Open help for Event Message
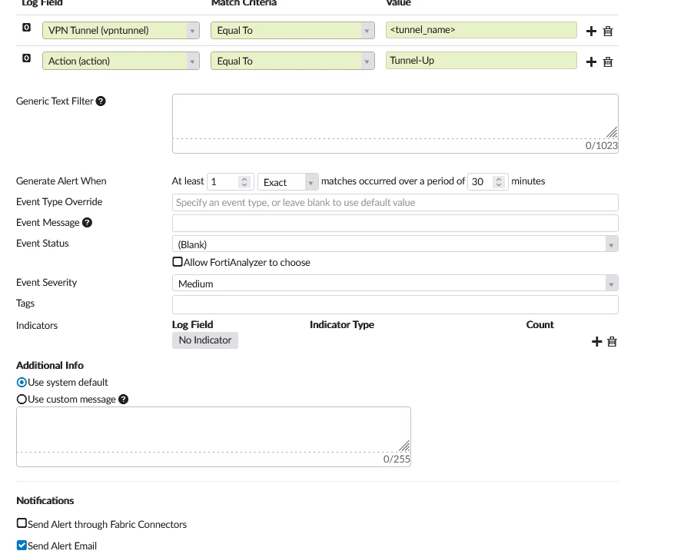The image size is (694, 554). [x=87, y=223]
